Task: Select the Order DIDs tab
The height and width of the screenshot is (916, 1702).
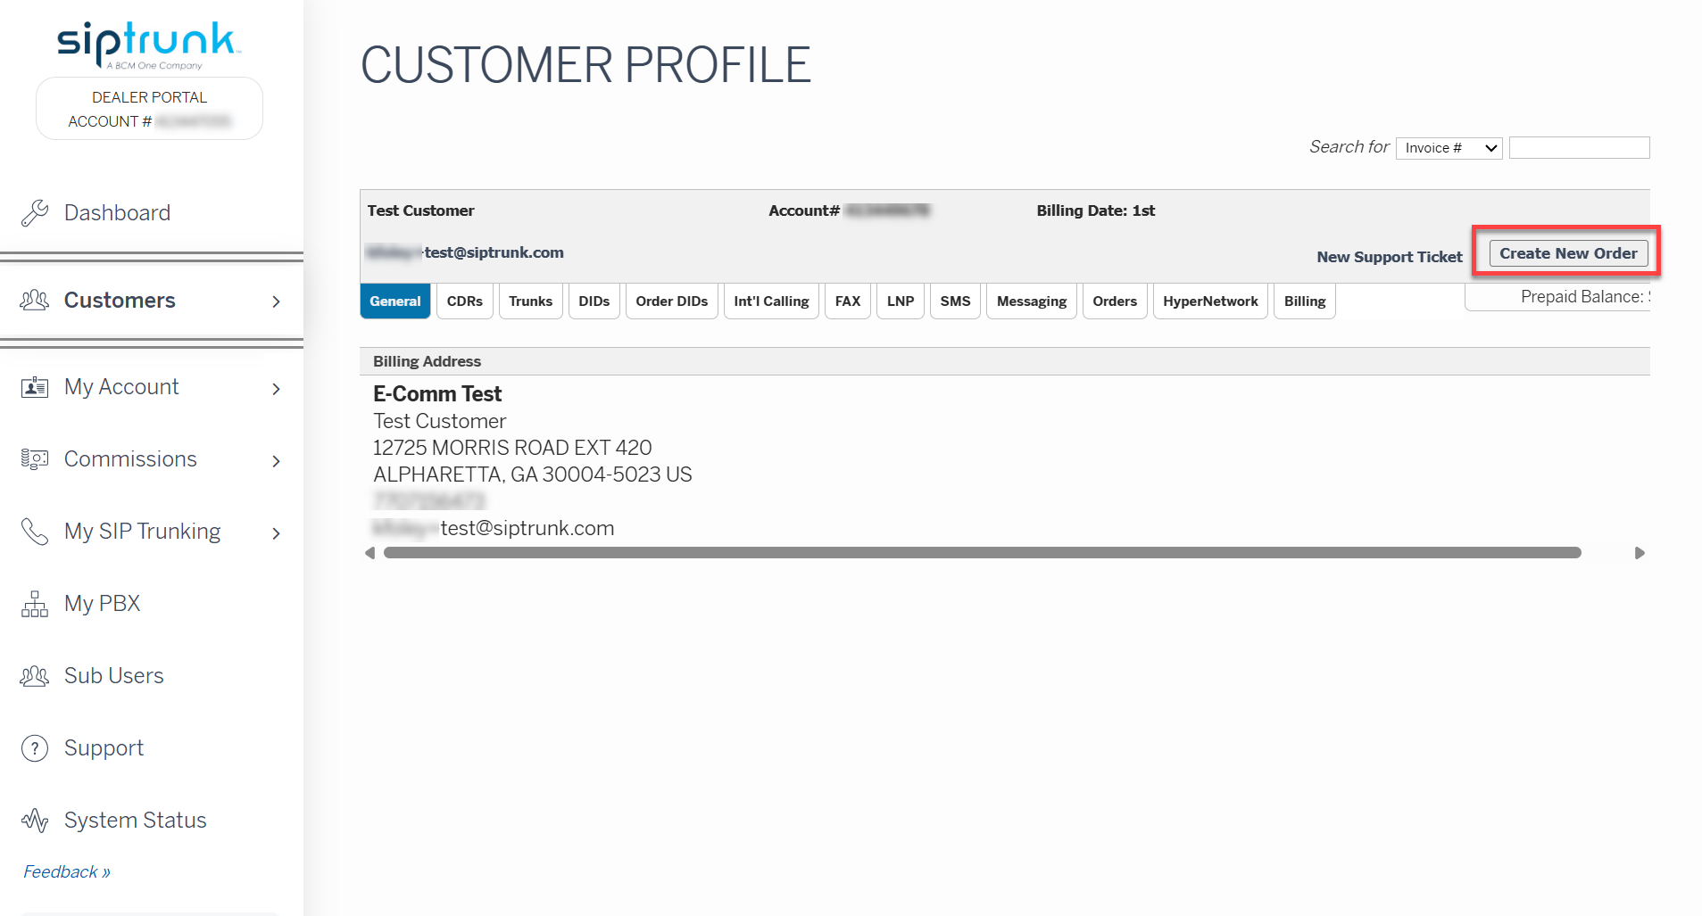Action: coord(672,301)
